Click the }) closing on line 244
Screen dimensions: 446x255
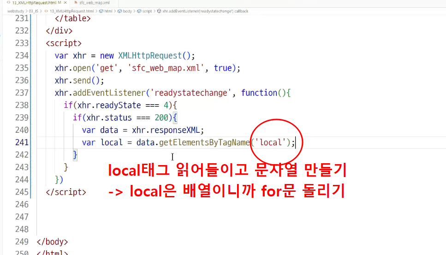coord(59,180)
